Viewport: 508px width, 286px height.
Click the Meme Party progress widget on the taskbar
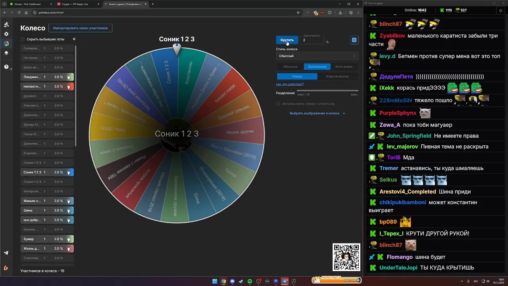click(x=336, y=280)
